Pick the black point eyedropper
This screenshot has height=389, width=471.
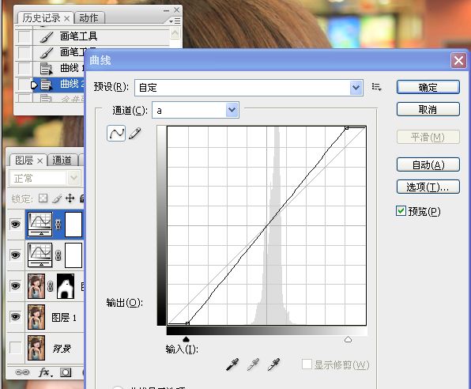click(233, 364)
